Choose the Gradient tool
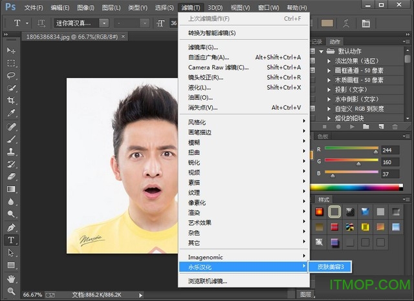 click(11, 189)
